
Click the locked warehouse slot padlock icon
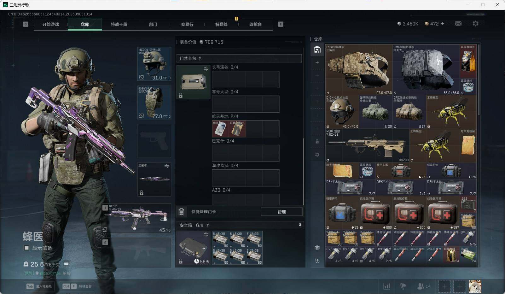(x=317, y=142)
